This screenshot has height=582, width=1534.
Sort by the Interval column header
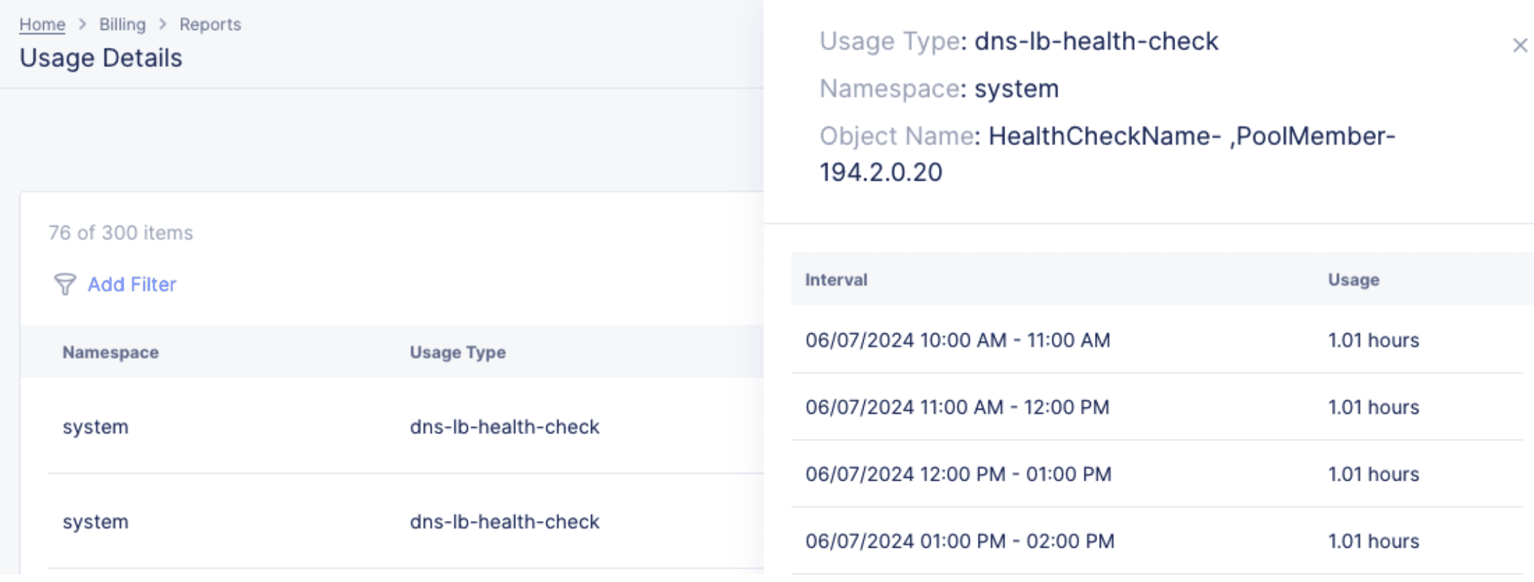coord(836,279)
